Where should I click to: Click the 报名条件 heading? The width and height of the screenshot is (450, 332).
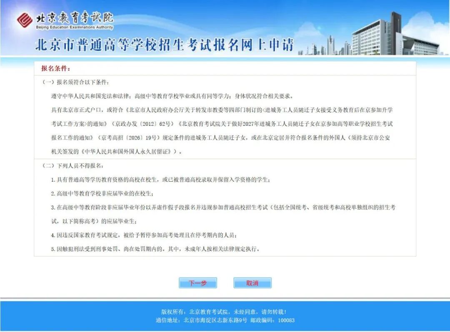tap(56, 69)
